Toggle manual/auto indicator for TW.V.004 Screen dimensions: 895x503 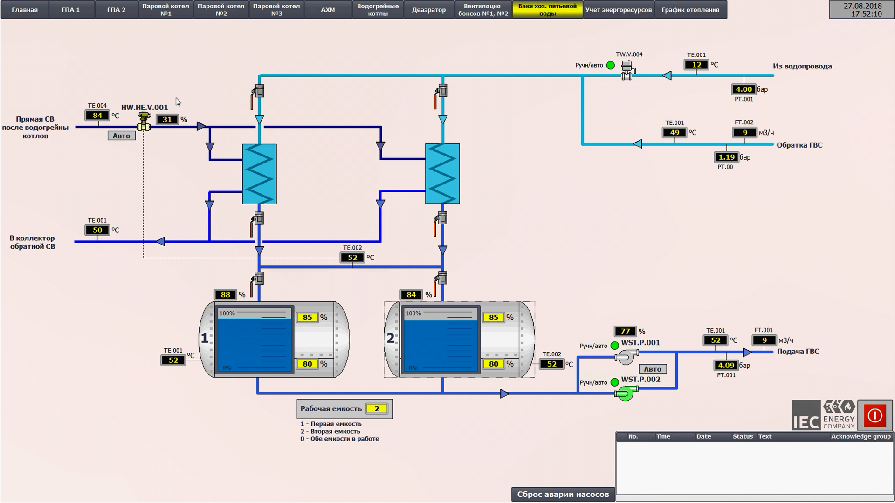coord(611,66)
